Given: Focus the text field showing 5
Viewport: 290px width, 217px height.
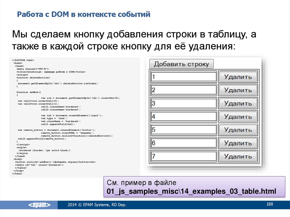Looking at the screenshot, I should pyautogui.click(x=184, y=130).
